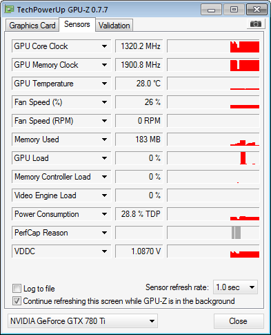Click the Close button
The image size is (271, 335).
pos(239,321)
